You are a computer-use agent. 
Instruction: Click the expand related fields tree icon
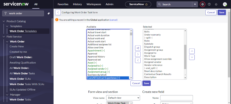(138, 48)
